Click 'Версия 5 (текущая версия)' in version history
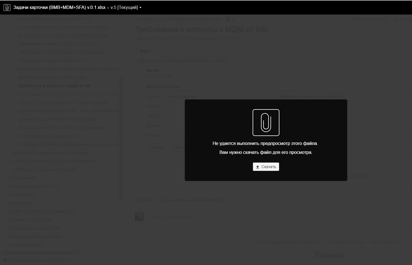This screenshot has width=412, height=265. [172, 96]
